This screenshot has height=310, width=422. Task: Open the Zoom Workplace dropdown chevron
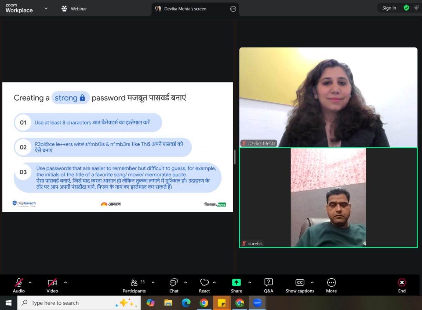point(46,8)
